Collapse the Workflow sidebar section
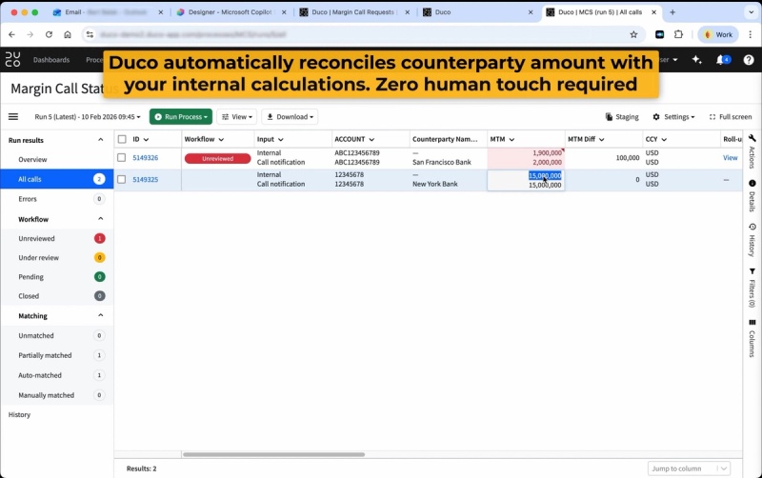The height and width of the screenshot is (478, 762). click(101, 219)
